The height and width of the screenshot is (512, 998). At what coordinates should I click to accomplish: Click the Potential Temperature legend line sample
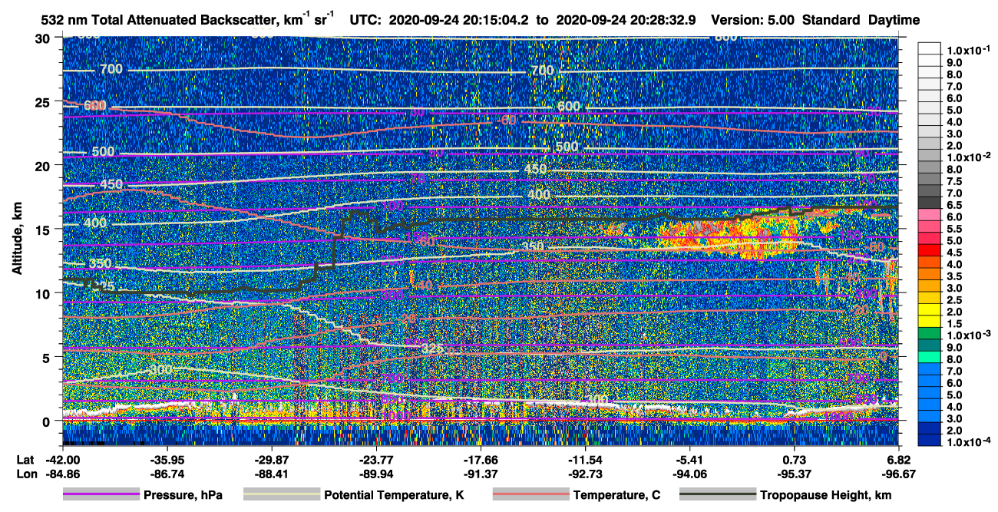(x=281, y=495)
